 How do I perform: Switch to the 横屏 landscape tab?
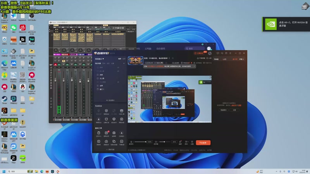(x=120, y=59)
